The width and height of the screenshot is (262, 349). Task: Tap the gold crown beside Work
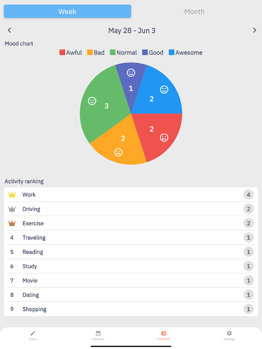(12, 195)
